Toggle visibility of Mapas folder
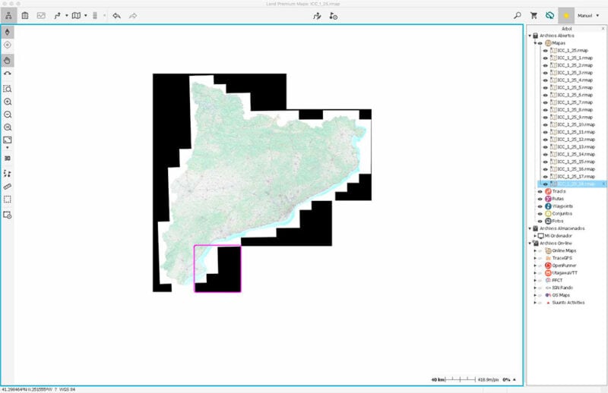608x393 pixels. tap(540, 43)
